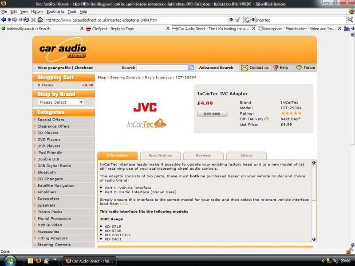
Task: Open Windows Start menu orb
Action: tap(10, 260)
